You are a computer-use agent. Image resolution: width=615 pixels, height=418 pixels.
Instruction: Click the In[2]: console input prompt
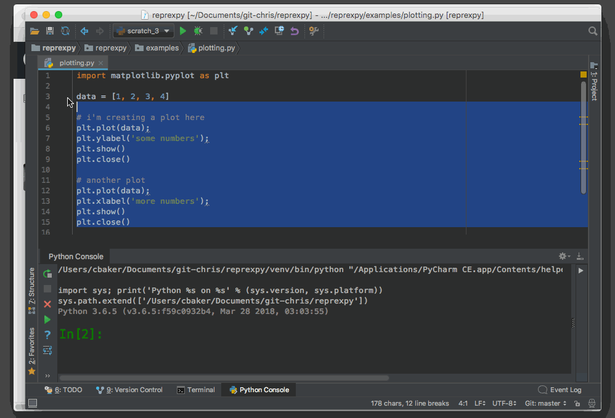coord(81,334)
